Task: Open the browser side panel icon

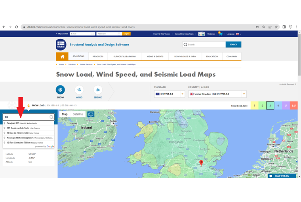Action: [x=284, y=27]
